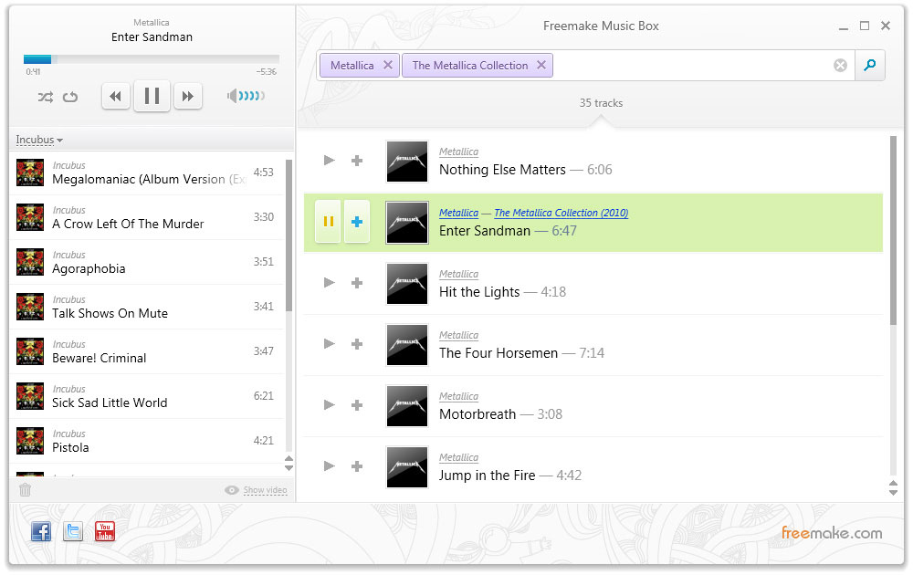Image resolution: width=913 pixels, height=575 pixels.
Task: Click the Facebook share icon
Action: [40, 530]
